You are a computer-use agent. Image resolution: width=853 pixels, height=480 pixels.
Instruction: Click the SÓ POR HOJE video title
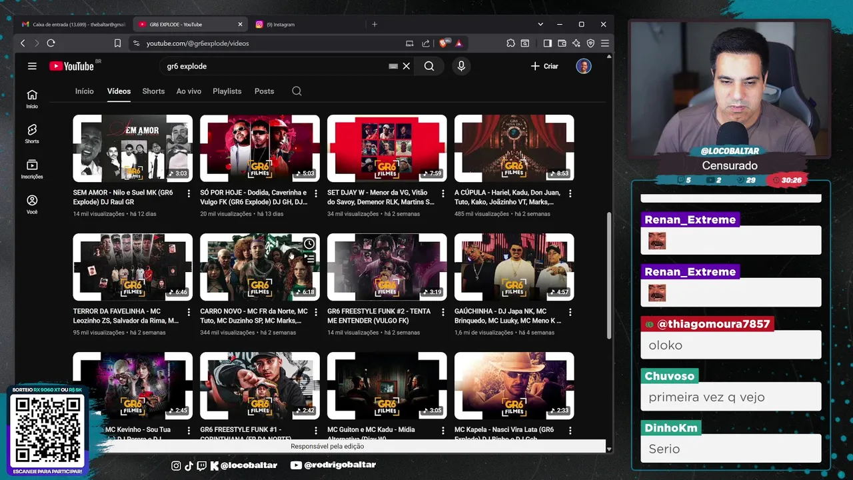click(254, 197)
